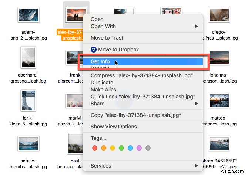Click the photo-14676592 file name label
The image size is (248, 175).
(220, 164)
